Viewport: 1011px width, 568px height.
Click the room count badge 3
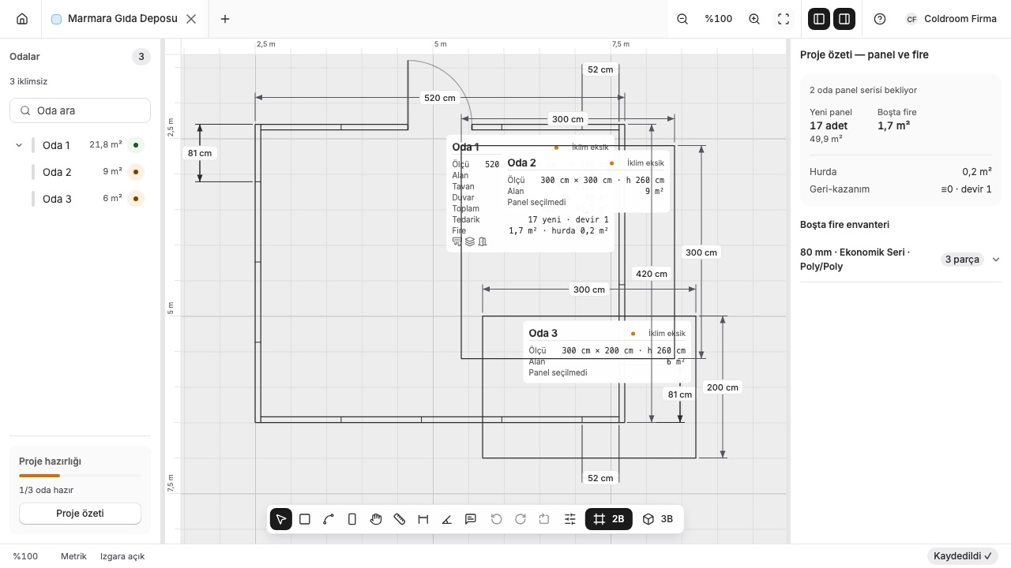(x=141, y=57)
